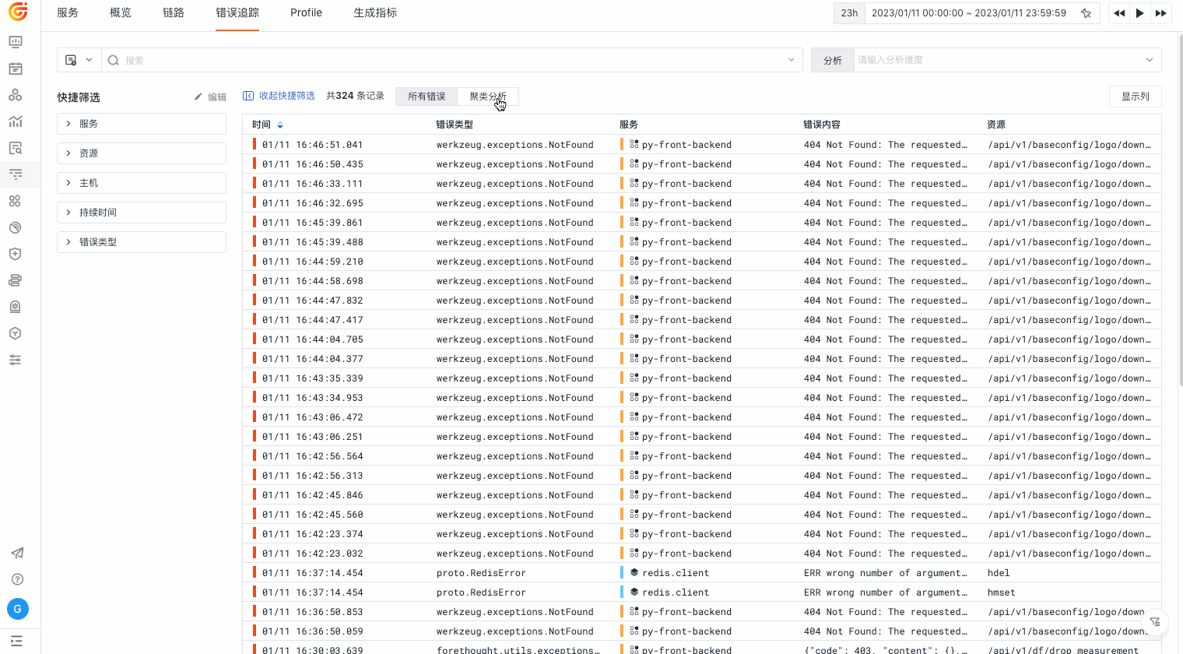Viewport: 1183px width, 654px height.
Task: Open the 生成指标 tab
Action: coord(375,13)
